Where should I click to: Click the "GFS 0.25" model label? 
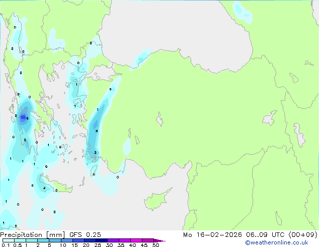coord(85,235)
